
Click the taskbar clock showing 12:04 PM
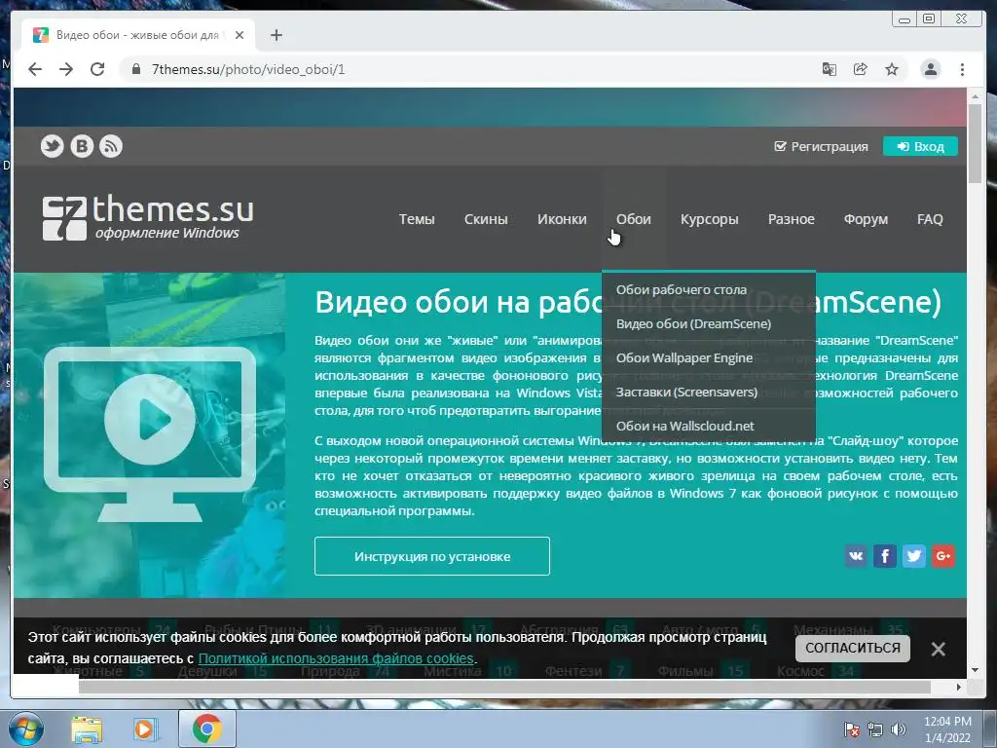pyautogui.click(x=947, y=729)
